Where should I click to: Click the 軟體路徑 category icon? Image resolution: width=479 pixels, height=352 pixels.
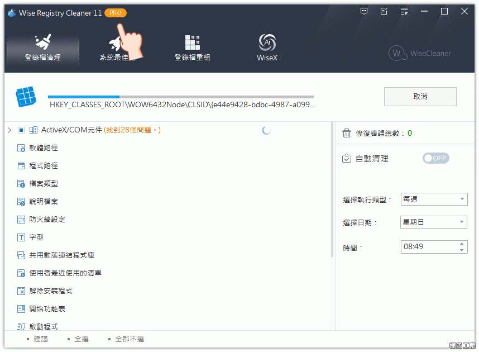pos(21,148)
